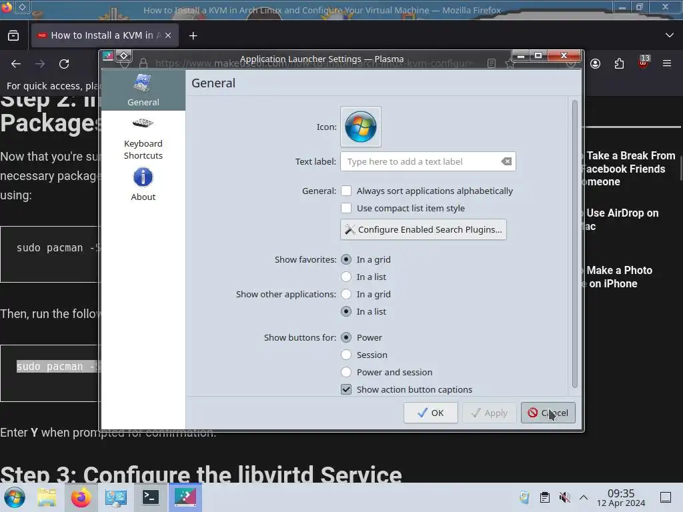Select Show favorites In a grid
Viewport: 683px width, 512px height.
click(346, 259)
